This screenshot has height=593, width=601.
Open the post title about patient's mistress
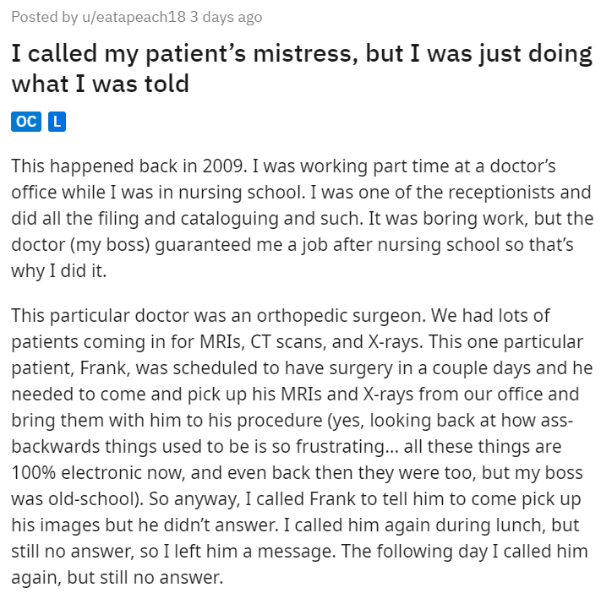301,68
